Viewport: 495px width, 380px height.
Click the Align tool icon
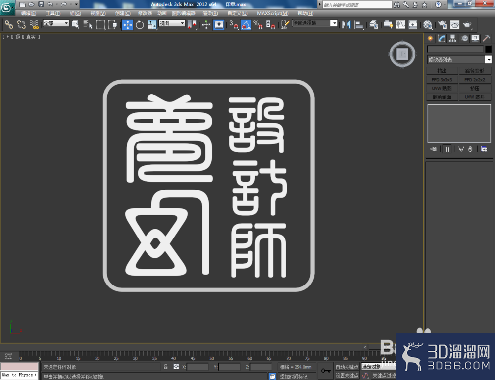coord(358,24)
